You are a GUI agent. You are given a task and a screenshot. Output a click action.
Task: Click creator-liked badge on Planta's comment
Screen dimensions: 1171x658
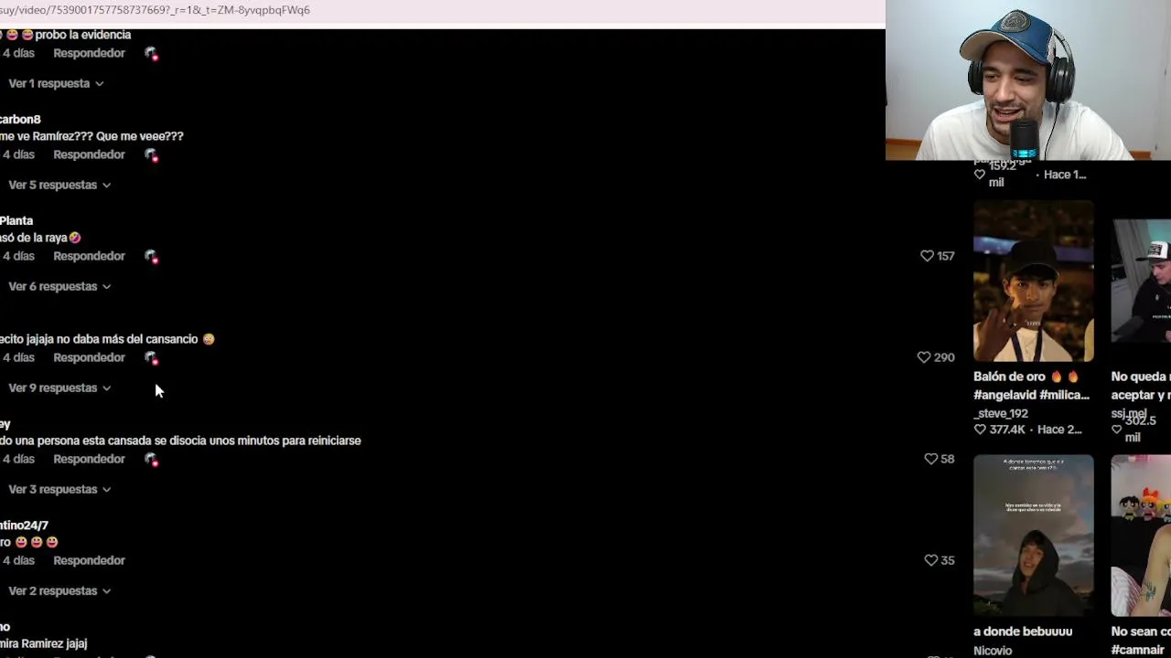pos(152,257)
